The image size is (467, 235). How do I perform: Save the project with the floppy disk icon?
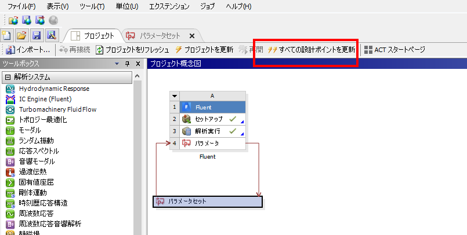(37, 35)
